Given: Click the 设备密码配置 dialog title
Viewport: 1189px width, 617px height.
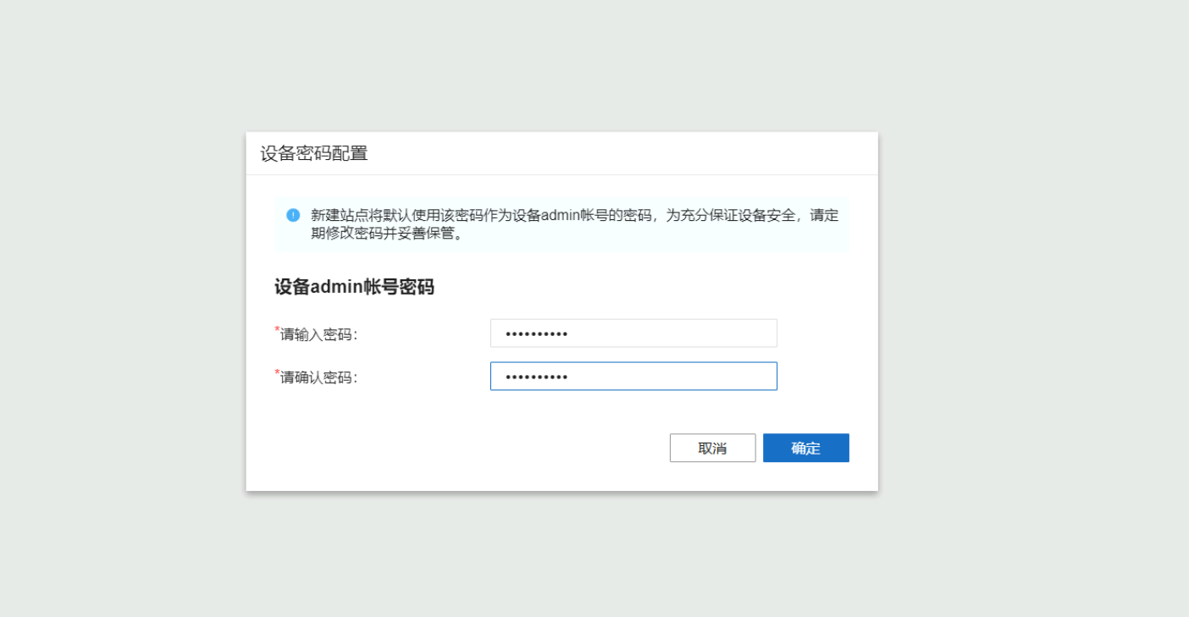Looking at the screenshot, I should coord(314,154).
